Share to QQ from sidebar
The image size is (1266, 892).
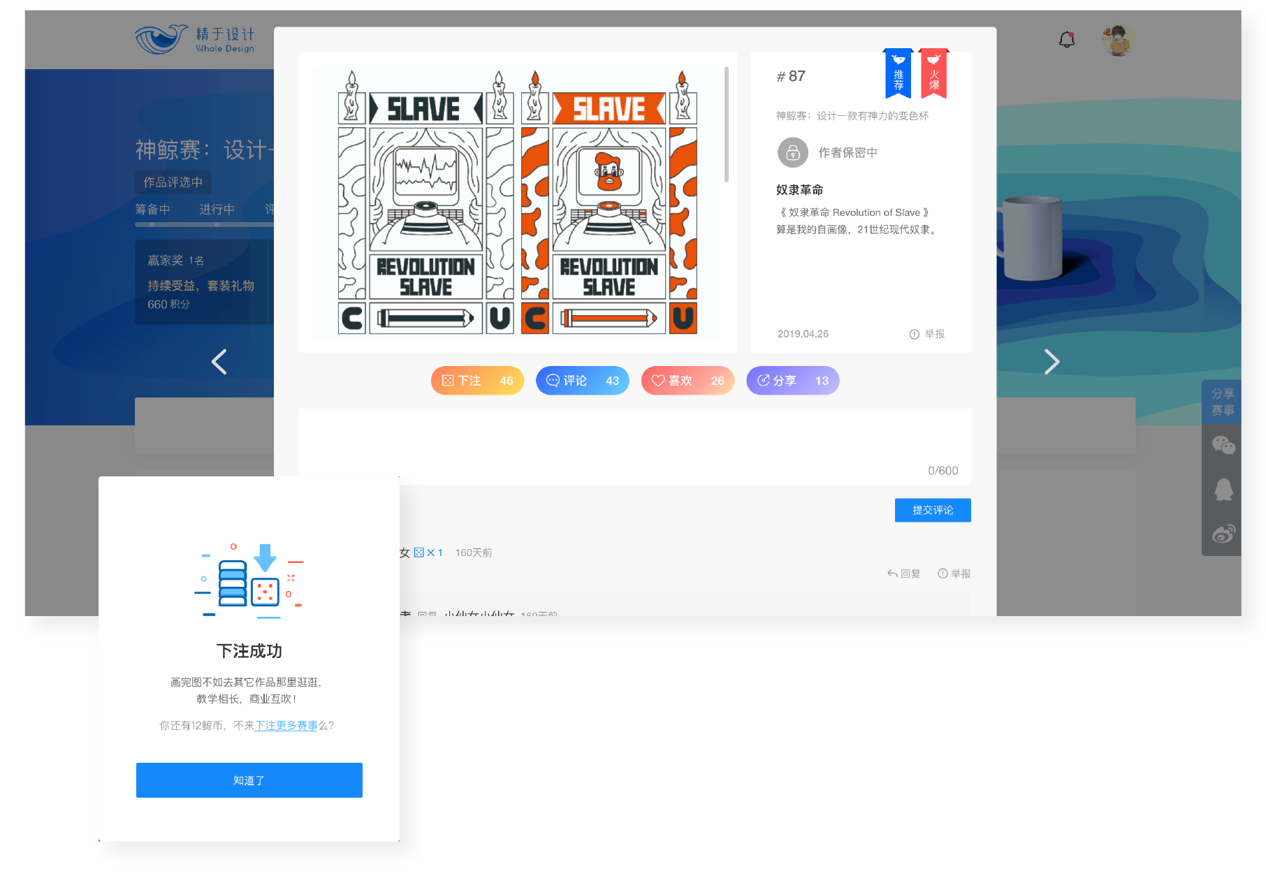[1223, 490]
